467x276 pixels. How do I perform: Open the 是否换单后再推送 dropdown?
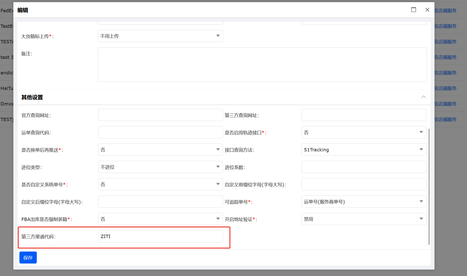pyautogui.click(x=160, y=150)
